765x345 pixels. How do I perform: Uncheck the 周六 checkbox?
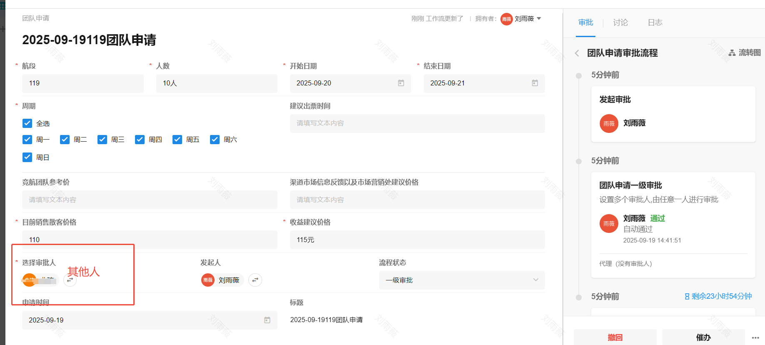[x=215, y=140]
